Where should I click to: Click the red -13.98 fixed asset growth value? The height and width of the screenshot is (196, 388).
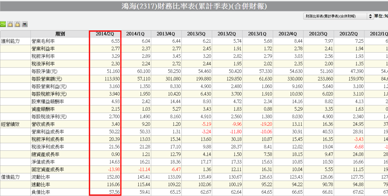pos(113,169)
